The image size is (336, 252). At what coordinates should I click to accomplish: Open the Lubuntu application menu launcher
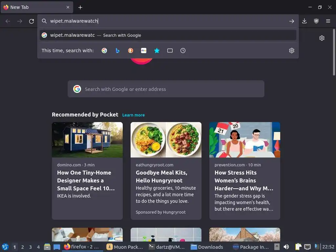point(5,247)
